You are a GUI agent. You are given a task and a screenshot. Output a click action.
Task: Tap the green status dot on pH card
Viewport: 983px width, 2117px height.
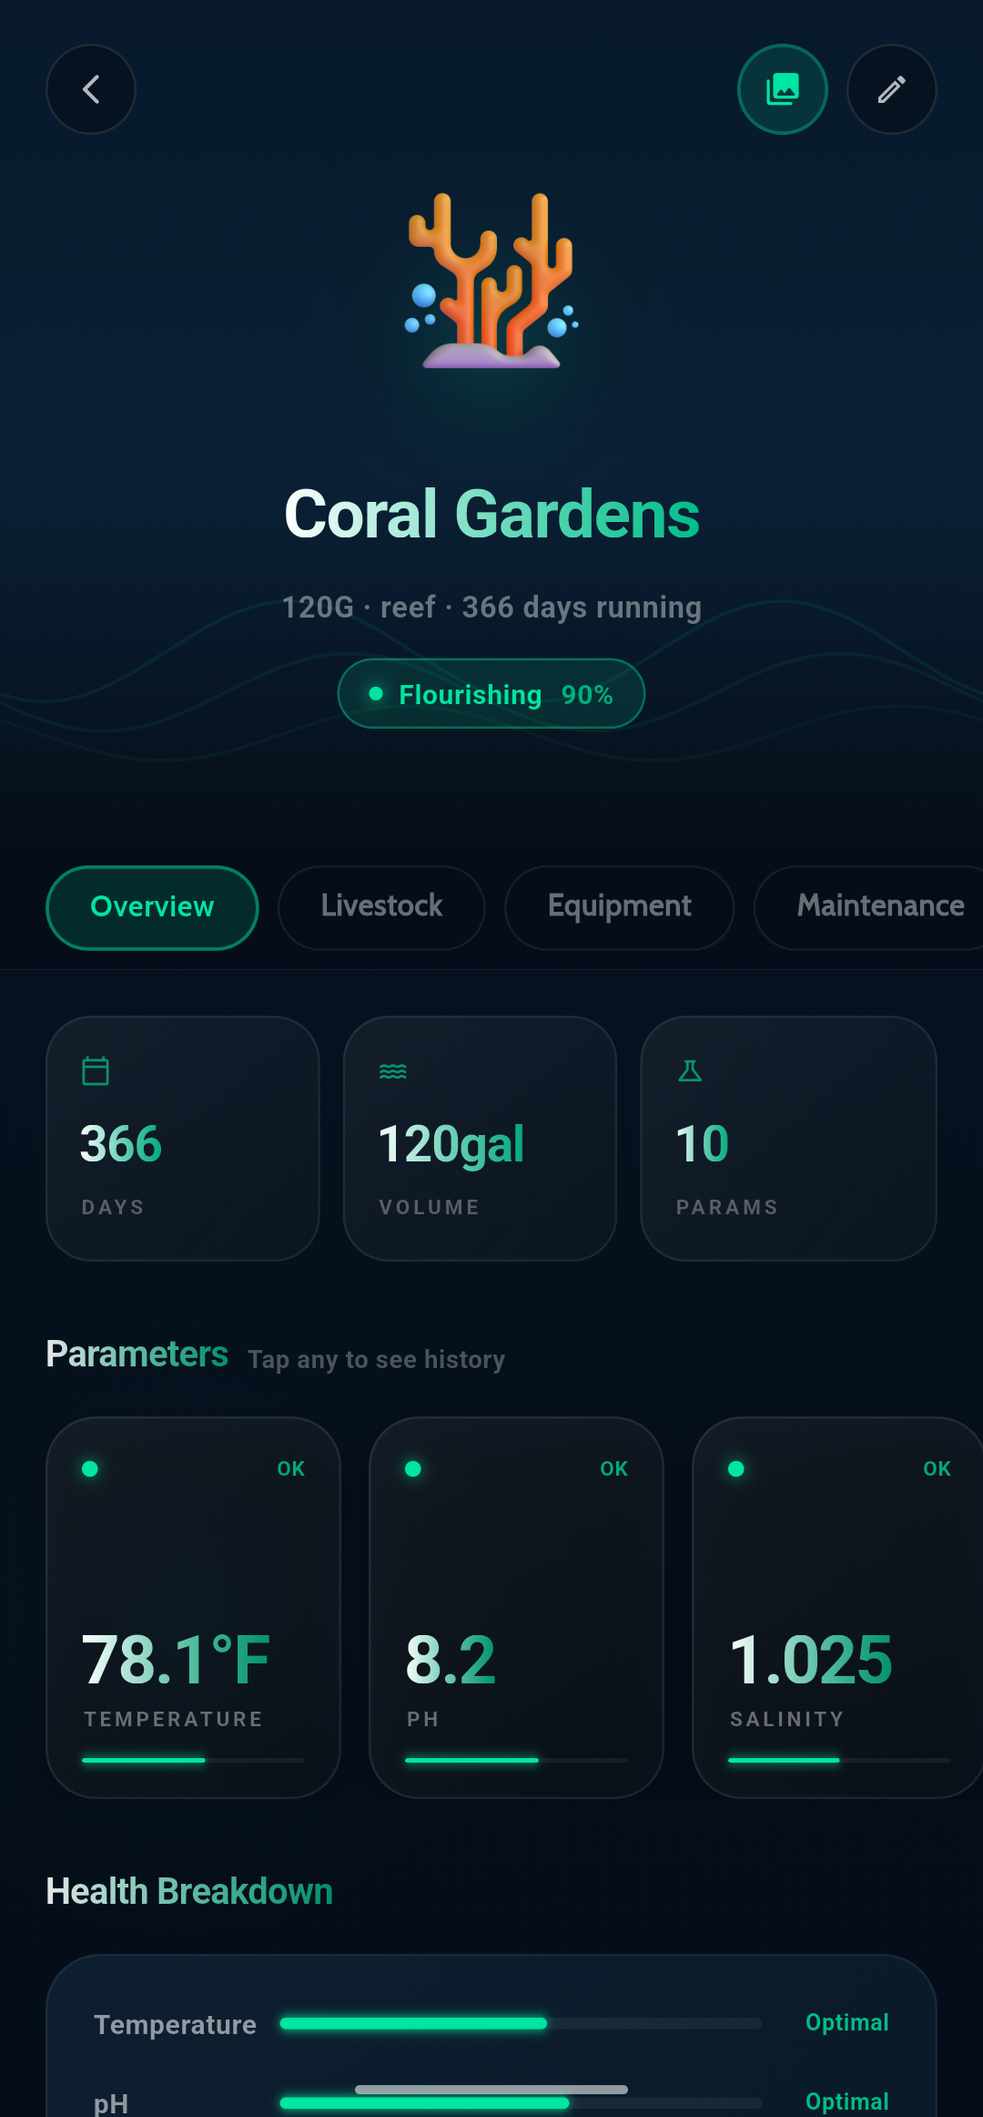[413, 1468]
